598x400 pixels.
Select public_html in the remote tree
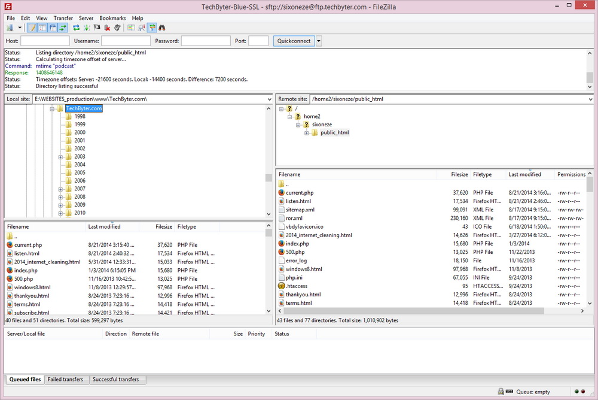click(334, 132)
